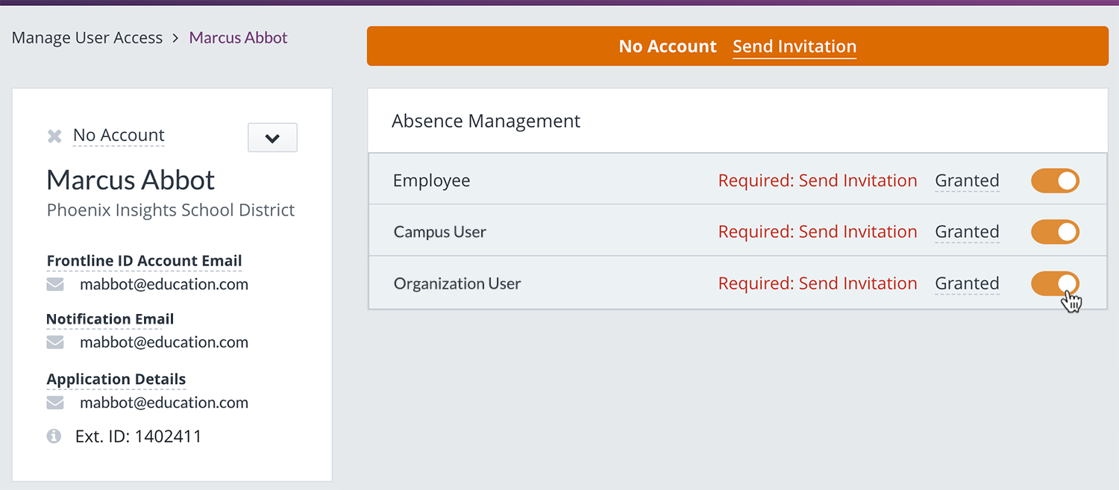1119x490 pixels.
Task: Click Granted status in Employee row
Action: pos(967,180)
